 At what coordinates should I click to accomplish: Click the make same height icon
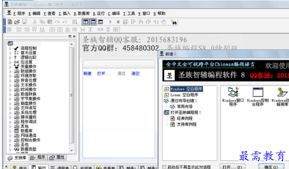pyautogui.click(x=108, y=29)
